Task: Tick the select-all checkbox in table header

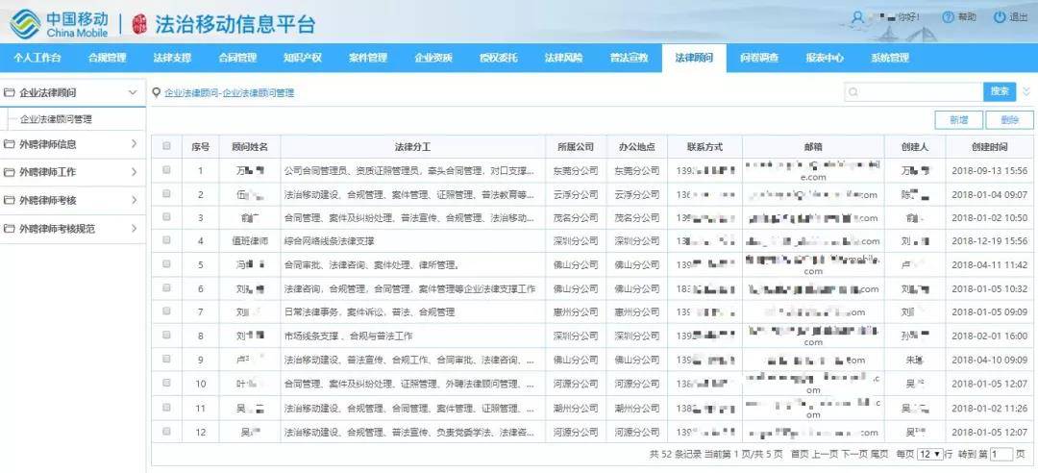Action: [166, 147]
